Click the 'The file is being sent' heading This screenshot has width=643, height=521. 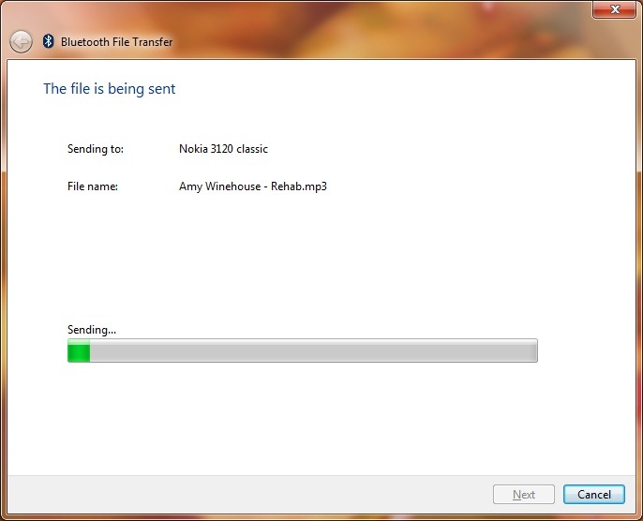point(110,89)
